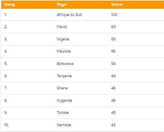Click the Rang column header
This screenshot has height=132, width=164.
10,5
